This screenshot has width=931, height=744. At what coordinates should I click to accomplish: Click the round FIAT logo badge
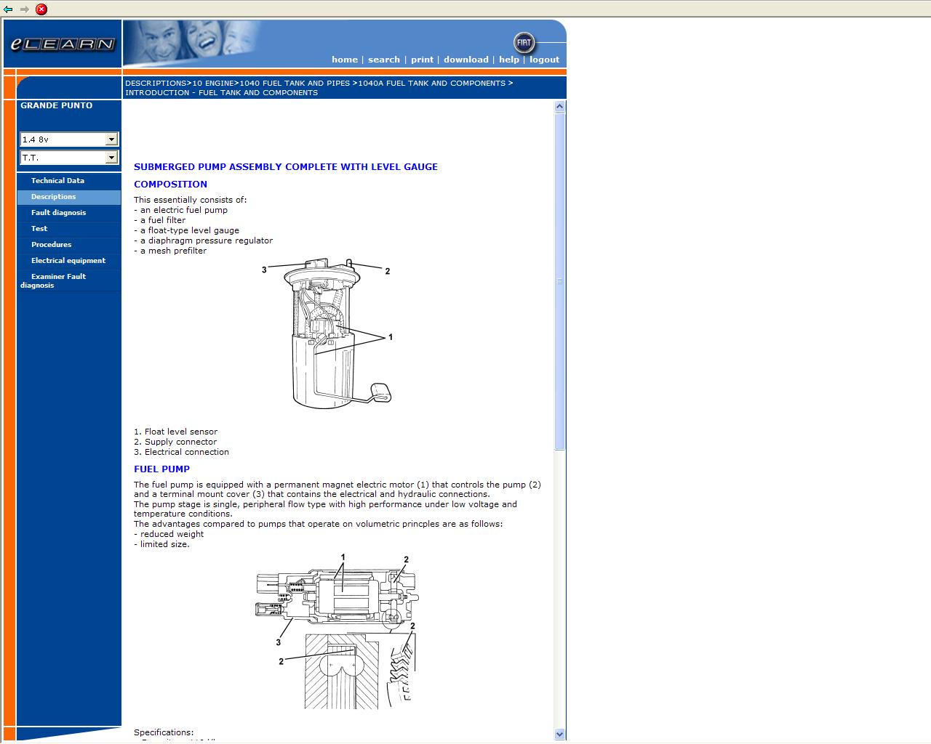click(524, 43)
